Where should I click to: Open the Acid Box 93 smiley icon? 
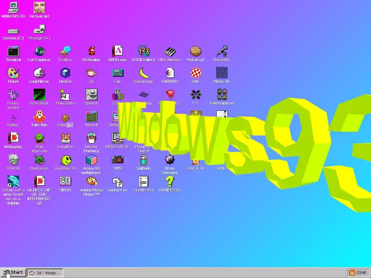(x=66, y=160)
